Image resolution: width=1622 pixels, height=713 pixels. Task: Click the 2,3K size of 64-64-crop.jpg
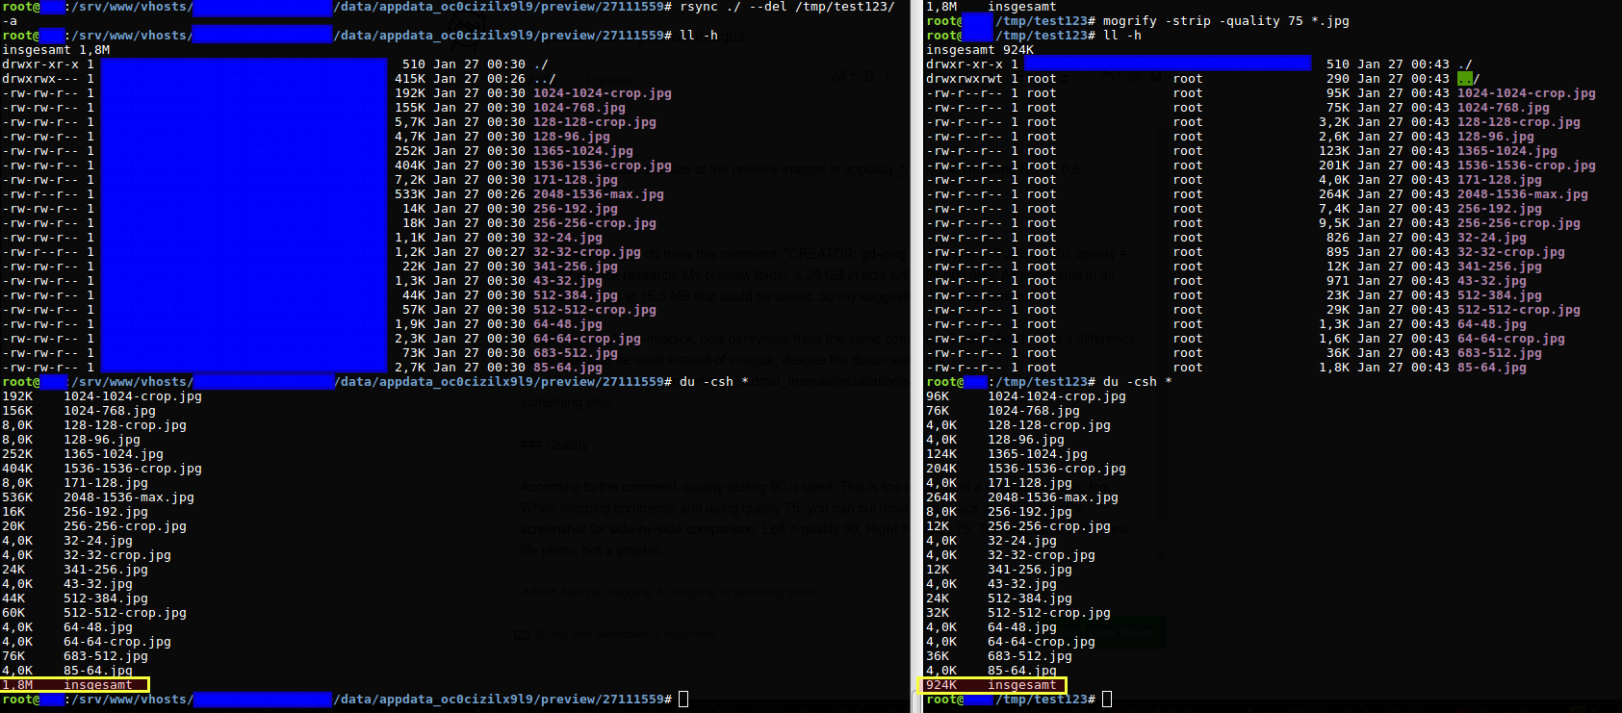coord(410,339)
